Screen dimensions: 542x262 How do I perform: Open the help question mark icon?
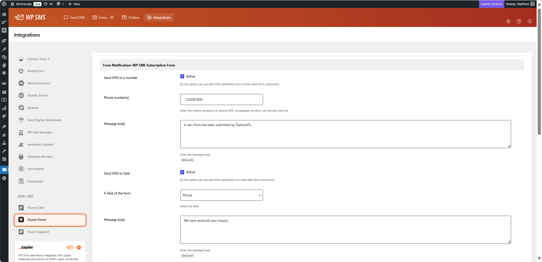tap(519, 21)
